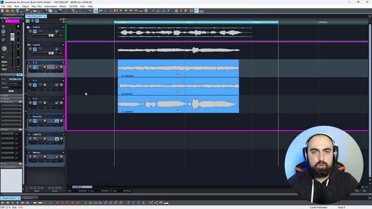Image resolution: width=372 pixels, height=209 pixels.
Task: Open the dropdown arrow next to Undo
Action: pos(76,11)
